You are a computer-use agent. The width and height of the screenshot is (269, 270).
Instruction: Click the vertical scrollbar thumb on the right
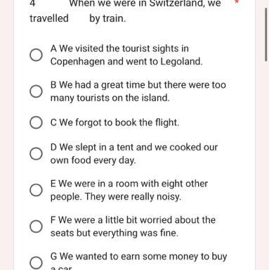click(x=266, y=34)
